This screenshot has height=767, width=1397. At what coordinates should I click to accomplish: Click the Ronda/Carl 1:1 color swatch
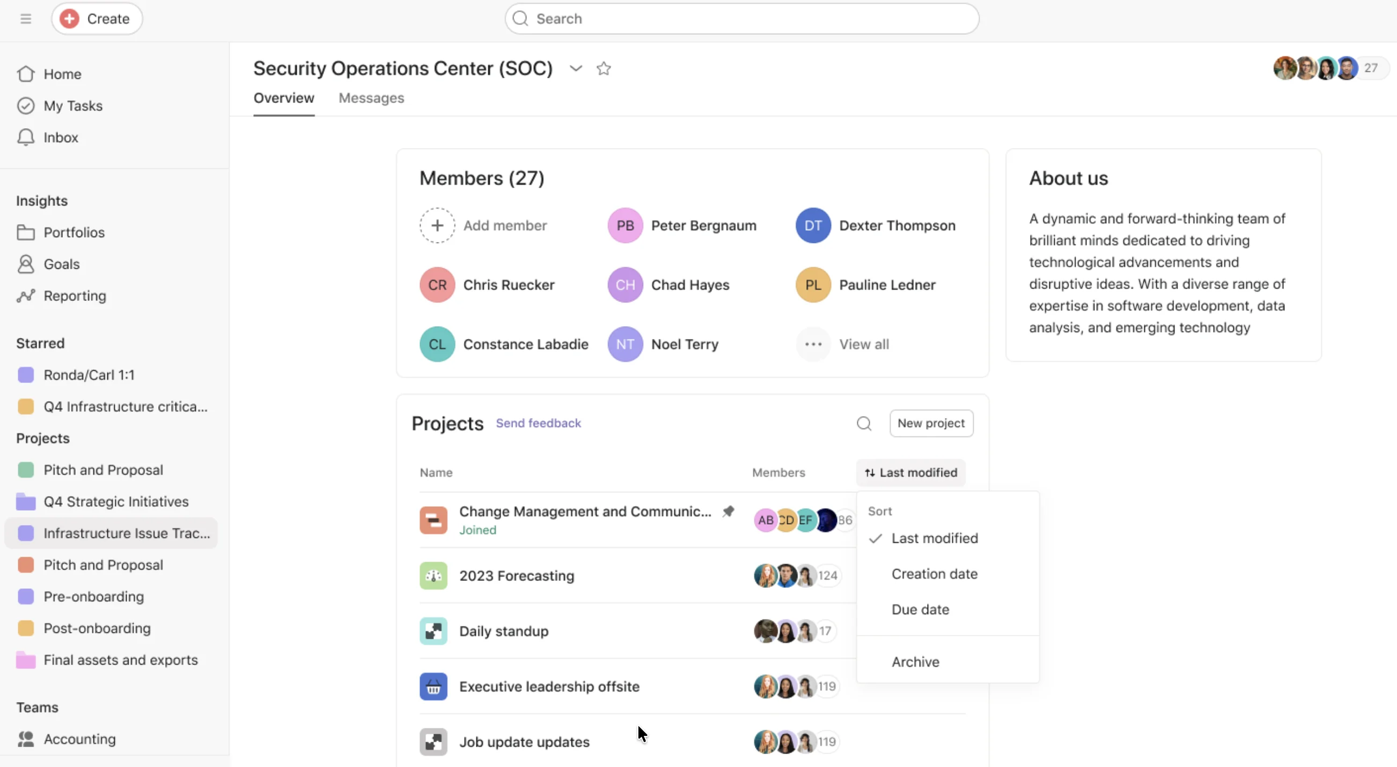point(26,375)
